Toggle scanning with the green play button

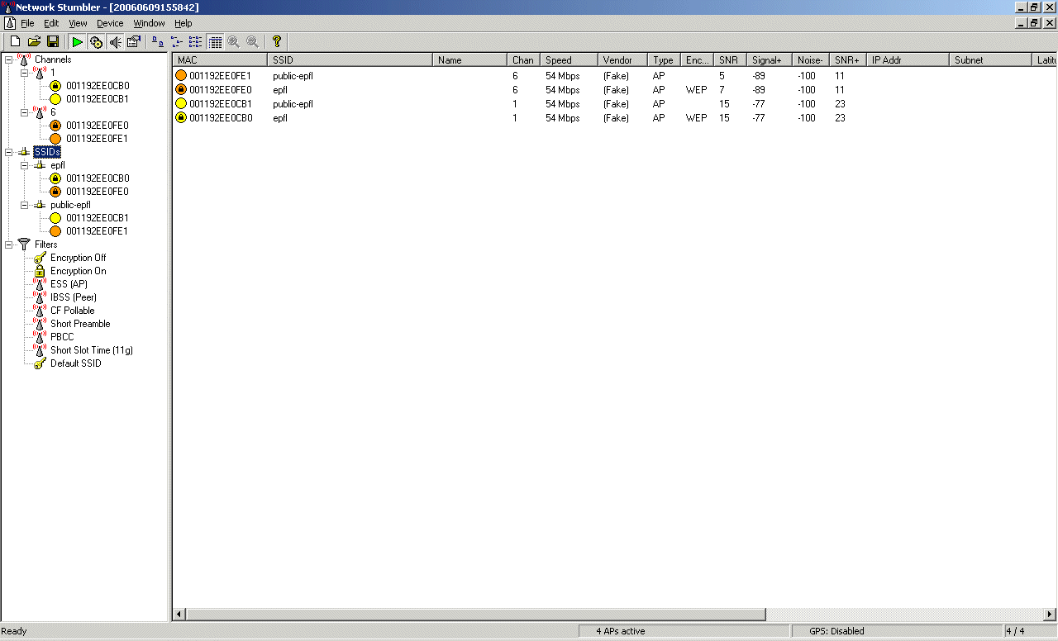[x=77, y=41]
